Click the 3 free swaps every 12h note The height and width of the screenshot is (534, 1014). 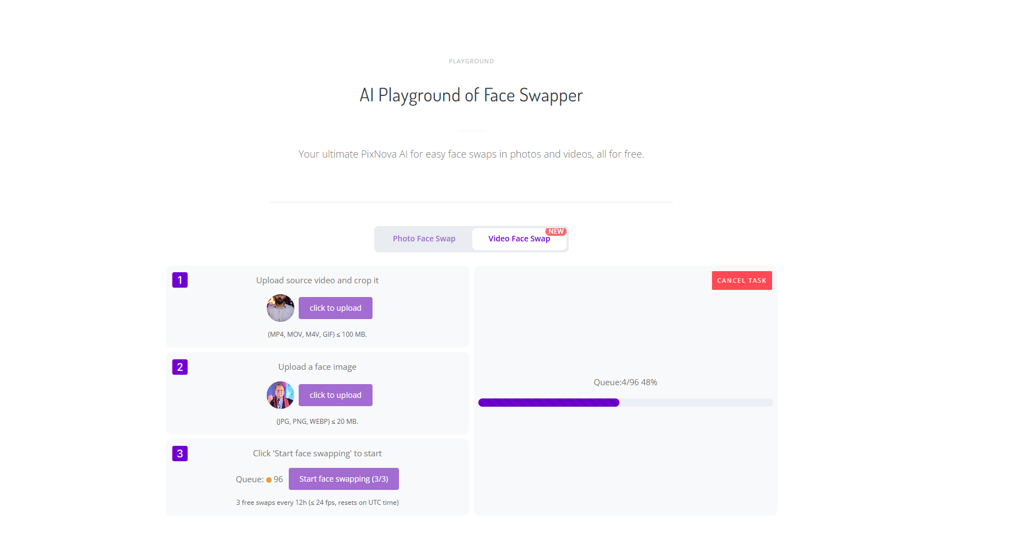tap(317, 503)
